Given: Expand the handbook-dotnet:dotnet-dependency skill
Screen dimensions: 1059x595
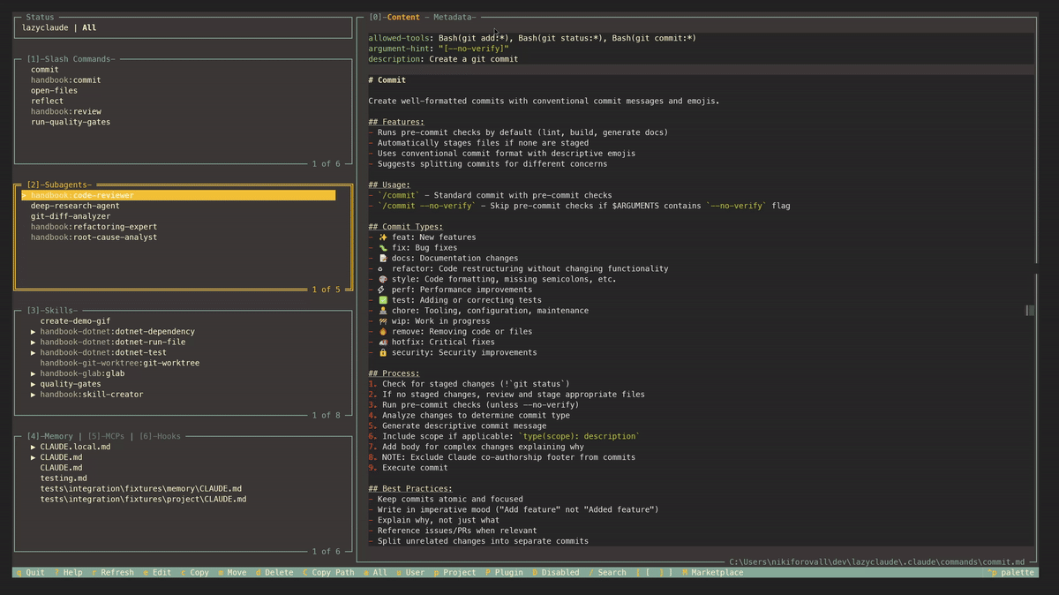Looking at the screenshot, I should [x=34, y=332].
